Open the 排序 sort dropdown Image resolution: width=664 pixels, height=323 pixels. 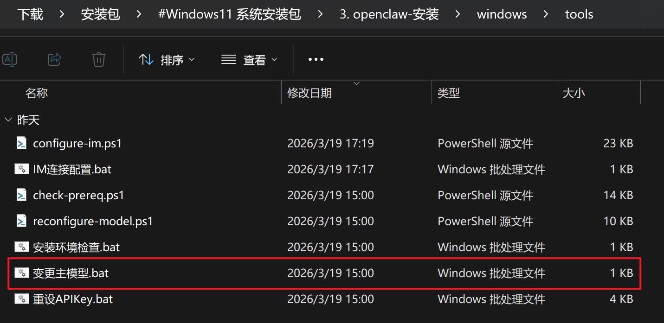point(167,59)
